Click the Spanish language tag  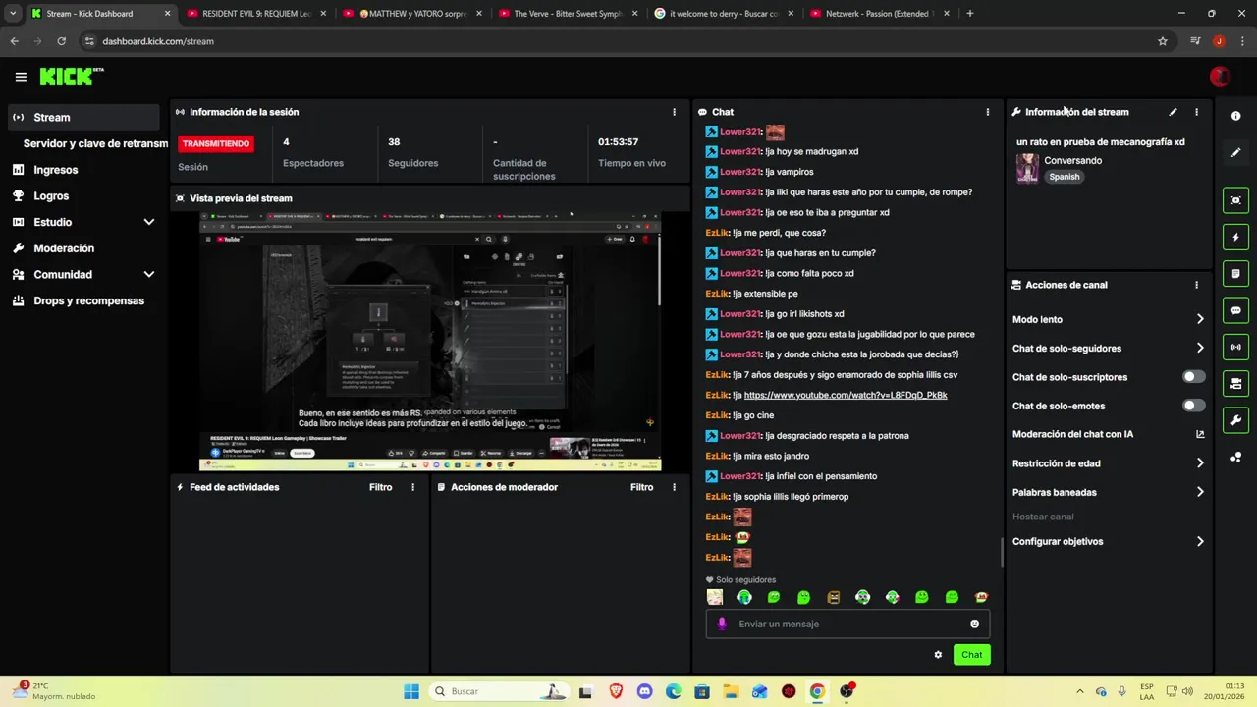coord(1064,177)
